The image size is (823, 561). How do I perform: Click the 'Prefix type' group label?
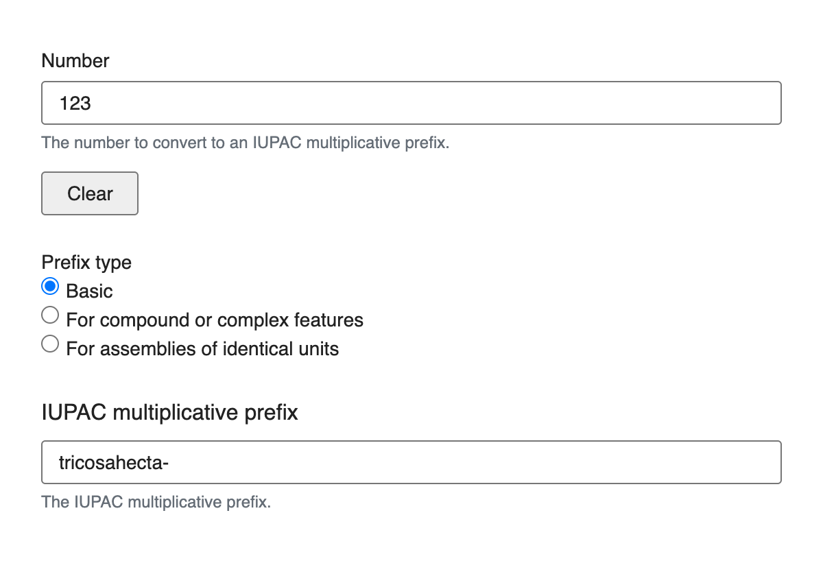tap(86, 263)
